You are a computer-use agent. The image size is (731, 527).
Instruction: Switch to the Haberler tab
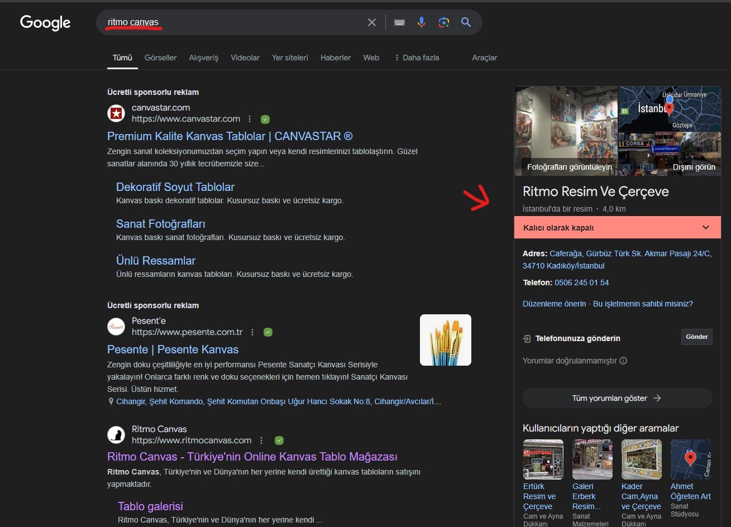pyautogui.click(x=336, y=58)
